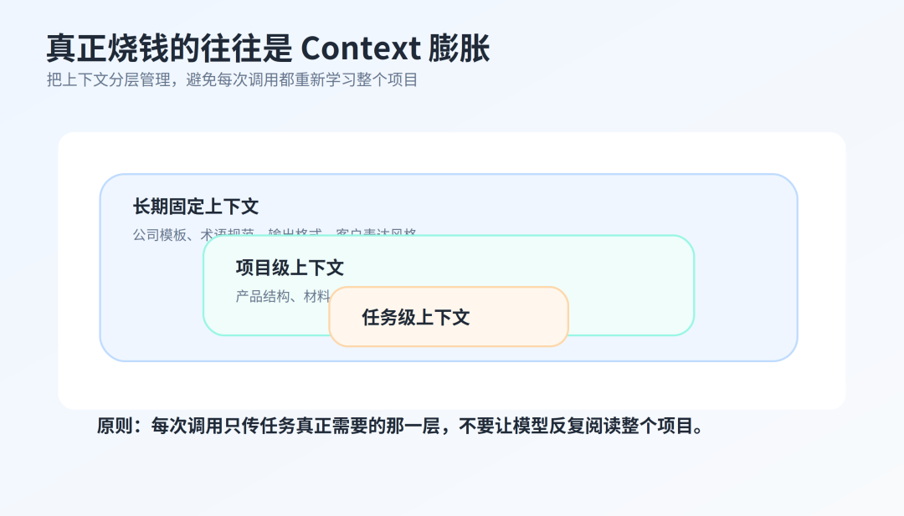Click the word 膨胀 in the title
Image resolution: width=904 pixels, height=516 pixels.
(x=459, y=48)
